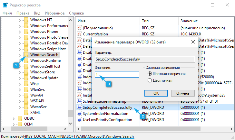Expand the OEM registry key

point(14,125)
